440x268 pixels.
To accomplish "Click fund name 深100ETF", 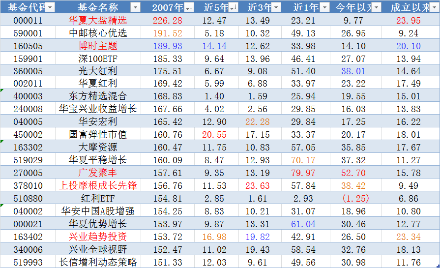I will [98, 59].
